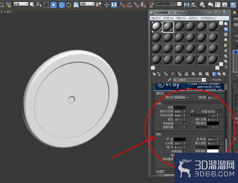Open the Material Editor toolbar icon
This screenshot has width=238, height=183.
pyautogui.click(x=233, y=5)
